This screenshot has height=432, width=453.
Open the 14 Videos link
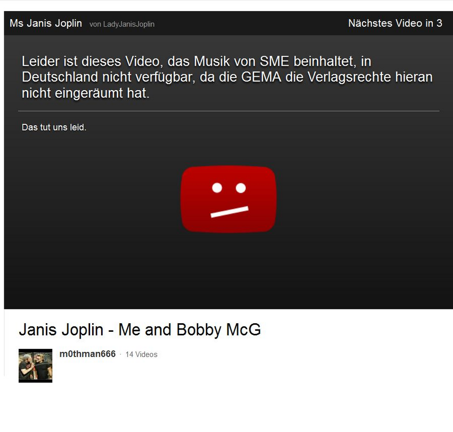click(x=141, y=355)
